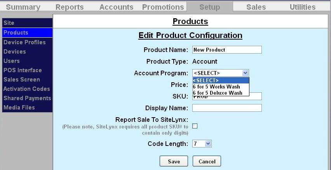Select Devices sidebar item
Image resolution: width=331 pixels, height=170 pixels.
tap(15, 52)
